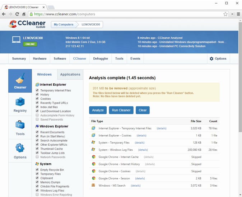Uncheck Temporary Internet Files checkbox
The width and height of the screenshot is (242, 197).
pos(37,90)
